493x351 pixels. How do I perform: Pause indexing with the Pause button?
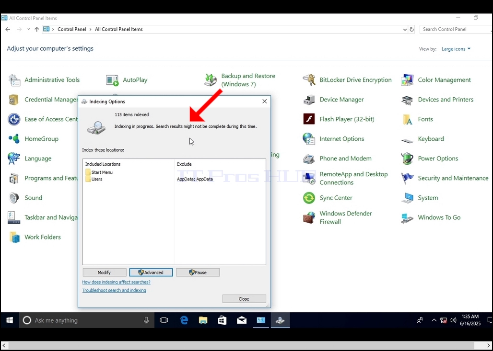pyautogui.click(x=198, y=272)
